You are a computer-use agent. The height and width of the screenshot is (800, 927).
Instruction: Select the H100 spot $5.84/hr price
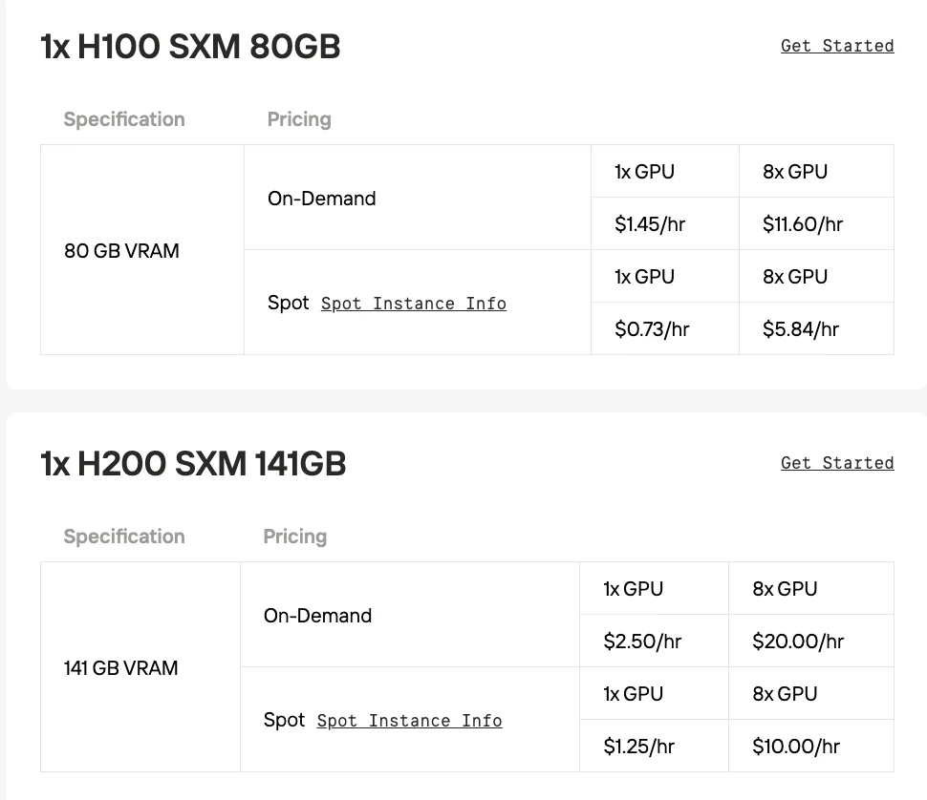pyautogui.click(x=801, y=329)
